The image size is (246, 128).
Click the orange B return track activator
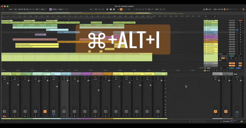(226, 111)
